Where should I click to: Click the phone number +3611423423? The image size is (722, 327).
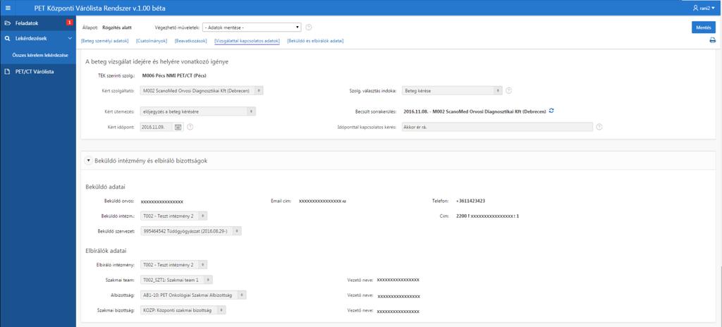(470, 201)
